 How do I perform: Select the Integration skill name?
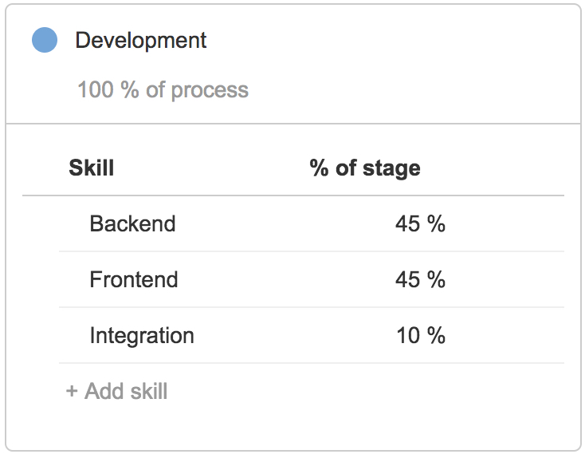coord(142,335)
